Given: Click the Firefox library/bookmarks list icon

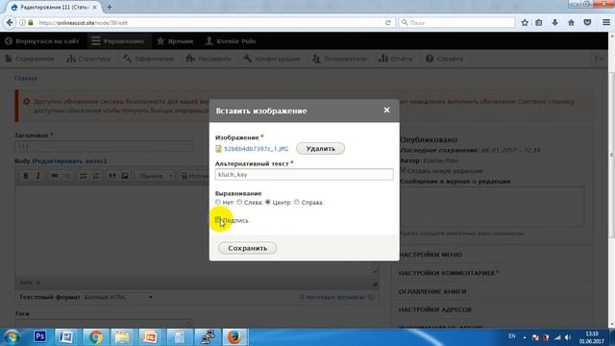Looking at the screenshot, I should 539,23.
